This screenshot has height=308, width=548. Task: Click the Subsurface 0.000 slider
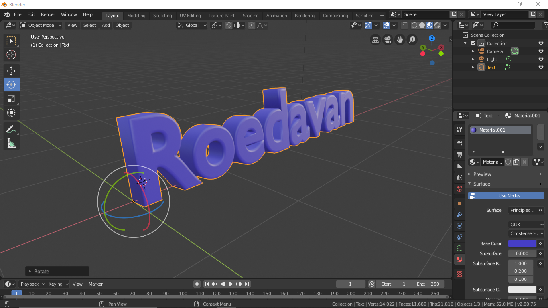click(x=522, y=253)
